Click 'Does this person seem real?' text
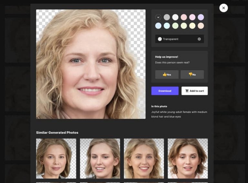Screen dimensions: 248x183 (x=172, y=63)
